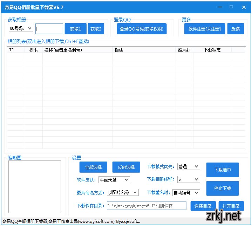This screenshot has height=226, width=252.
Task: Sort by the ID column header
Action: click(x=16, y=50)
